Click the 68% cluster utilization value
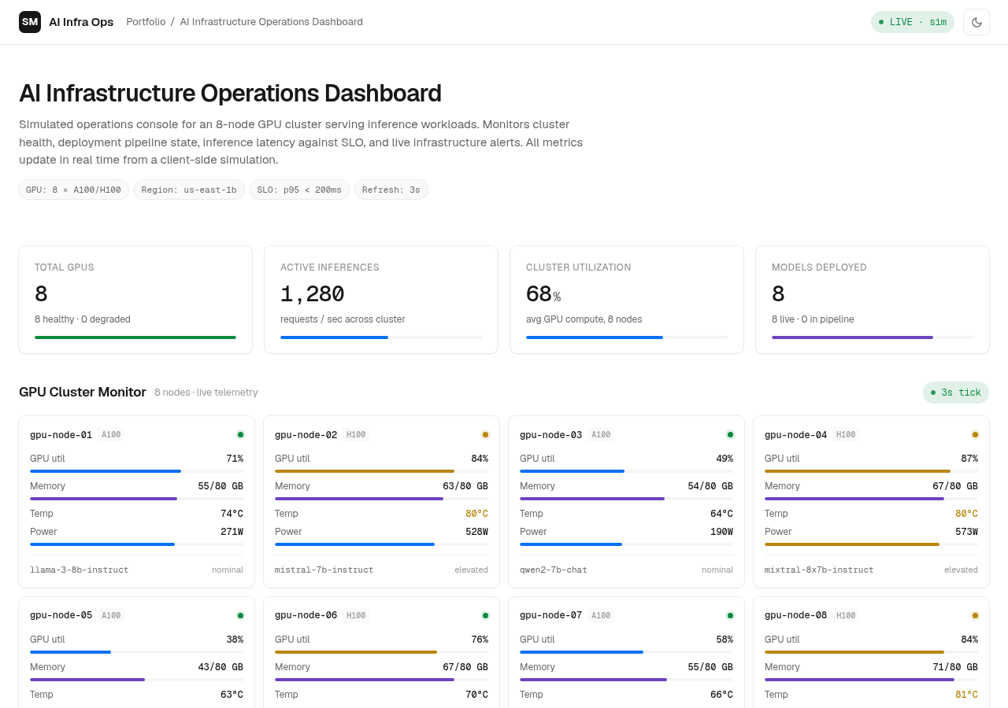The width and height of the screenshot is (1008, 708). (x=543, y=294)
